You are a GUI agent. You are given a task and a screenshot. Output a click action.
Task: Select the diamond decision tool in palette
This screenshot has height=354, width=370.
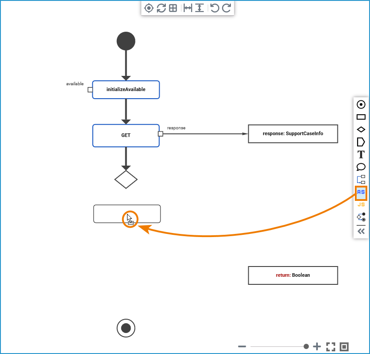pyautogui.click(x=361, y=129)
